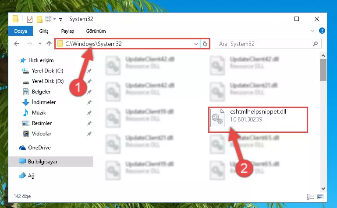The width and height of the screenshot is (337, 208).
Task: Open the Dosya menu tab
Action: 21,31
